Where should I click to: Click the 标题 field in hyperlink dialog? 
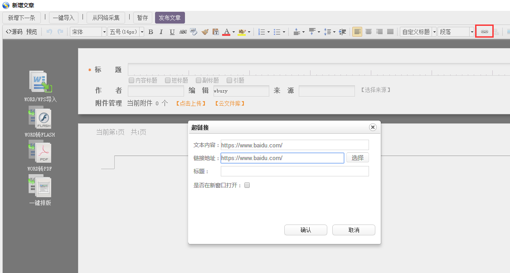295,171
